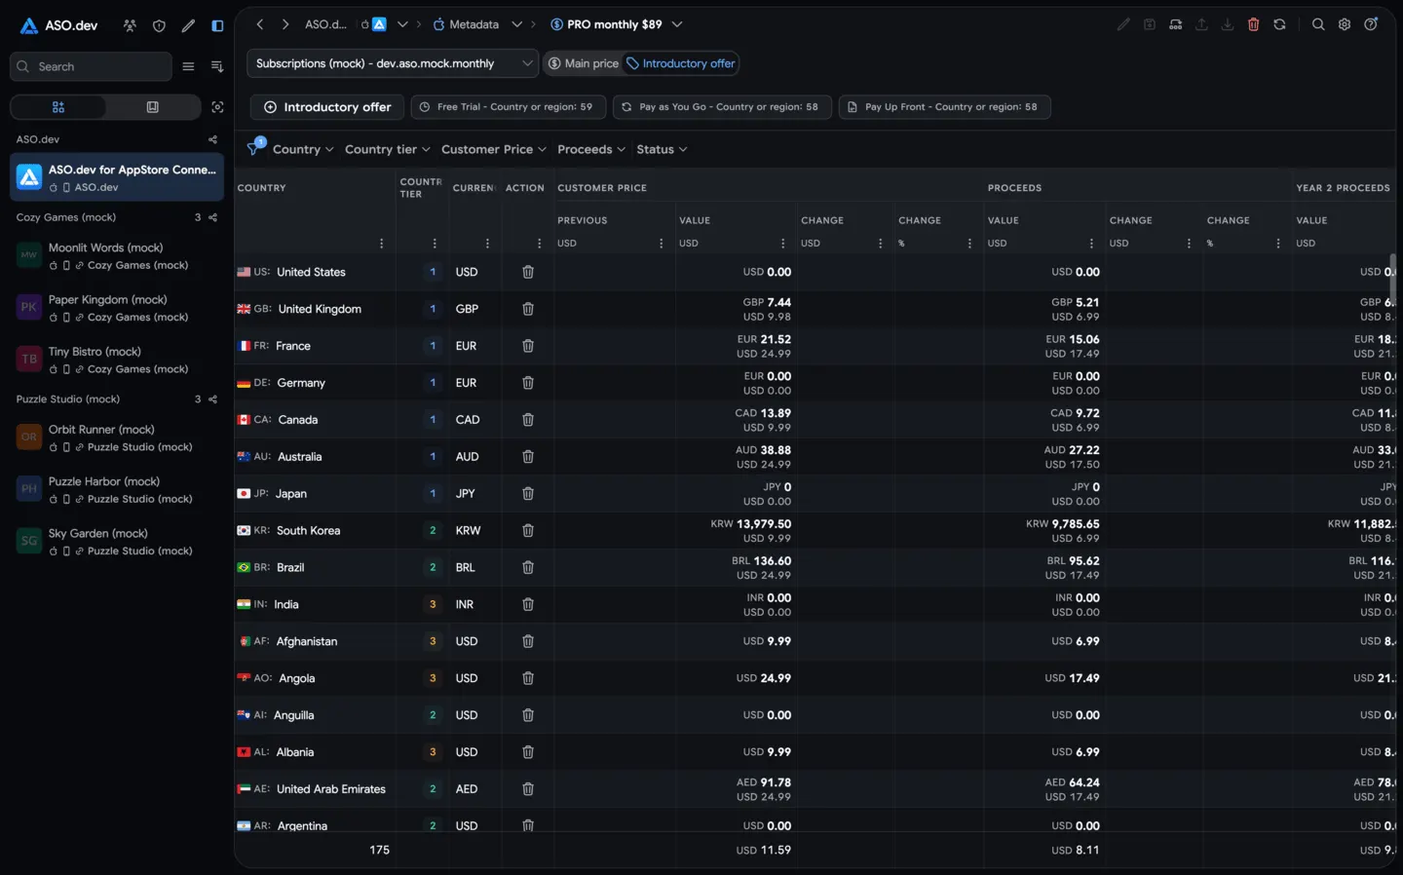Click the filter funnel icon with badge
Screen dimensions: 1403x875
(x=255, y=147)
